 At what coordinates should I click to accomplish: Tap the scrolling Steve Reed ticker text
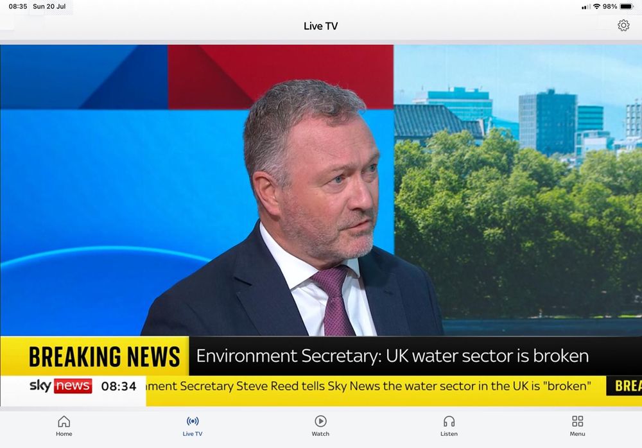click(369, 386)
